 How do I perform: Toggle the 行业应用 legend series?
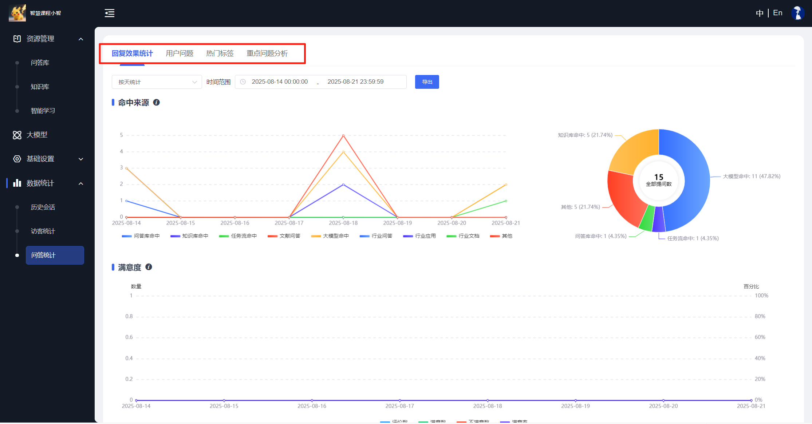(419, 236)
